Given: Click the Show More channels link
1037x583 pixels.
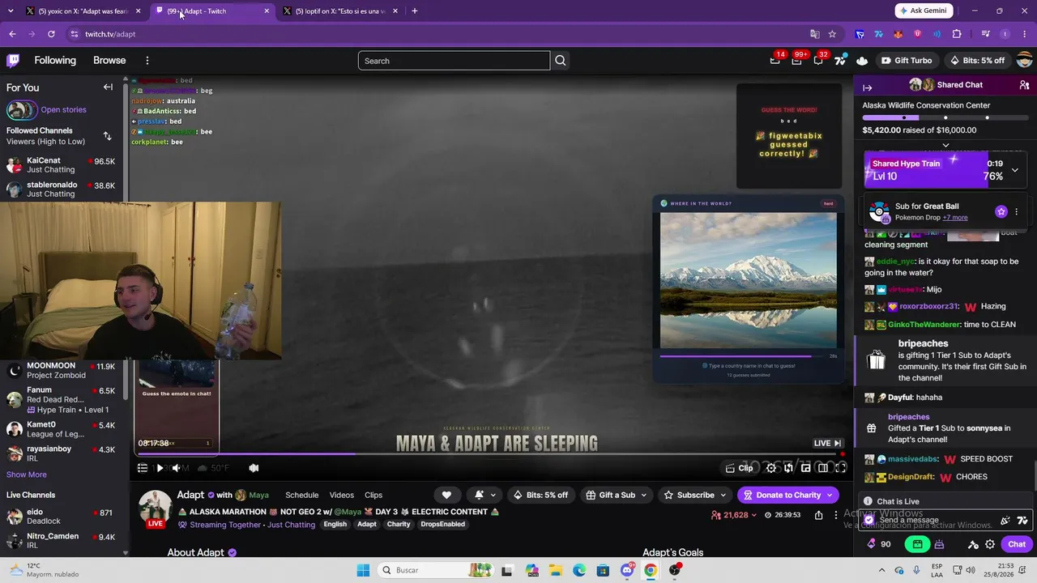Looking at the screenshot, I should pos(27,474).
